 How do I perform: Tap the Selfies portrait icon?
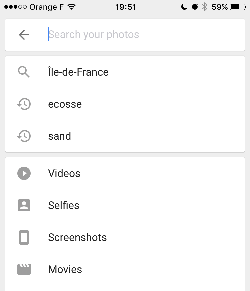pos(24,205)
